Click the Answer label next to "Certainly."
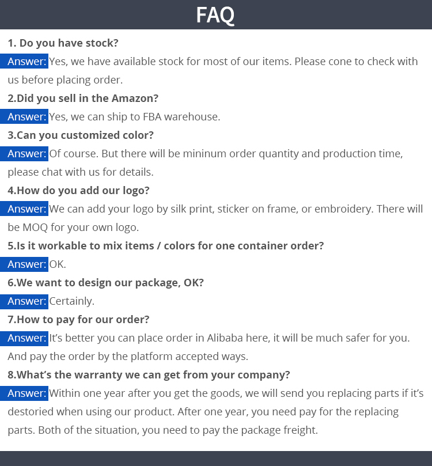The height and width of the screenshot is (466, 432). [x=26, y=301]
